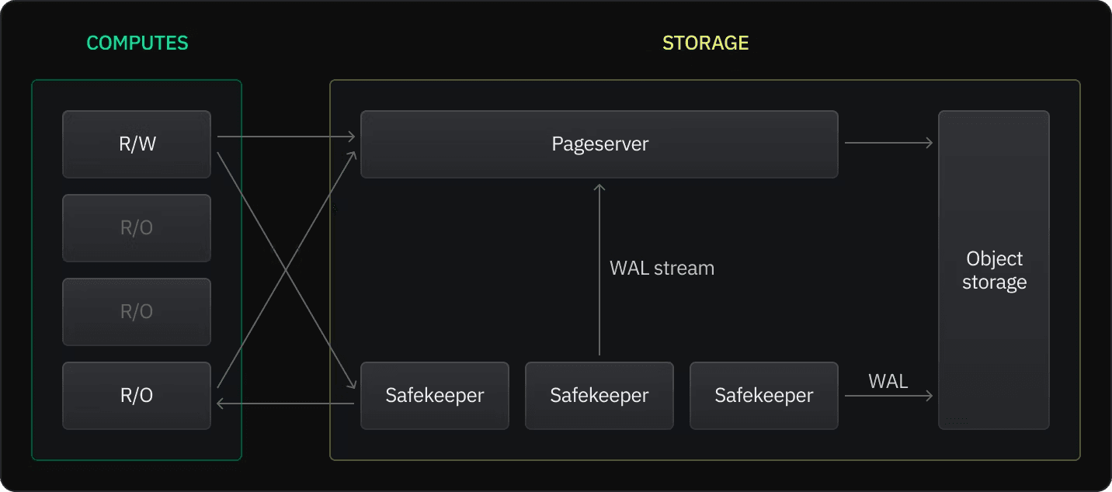Click the WAL stream arrowhead beneath Pageserver
This screenshot has width=1112, height=492.
pyautogui.click(x=599, y=187)
